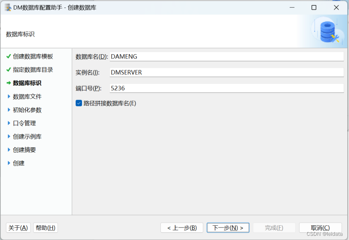Image resolution: width=349 pixels, height=240 pixels.
Task: Go to the 初始化参数 step
Action: point(27,110)
